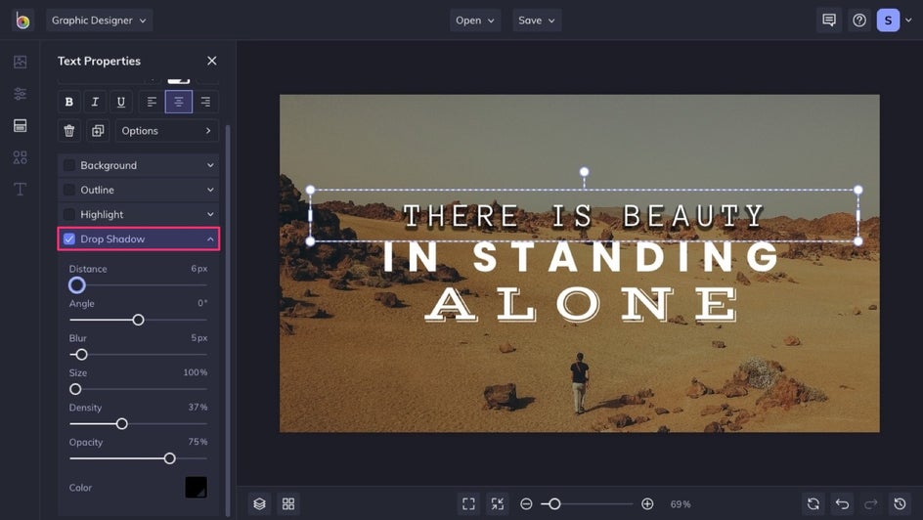
Task: Open the Graphic Designer mode dropdown
Action: coord(100,21)
